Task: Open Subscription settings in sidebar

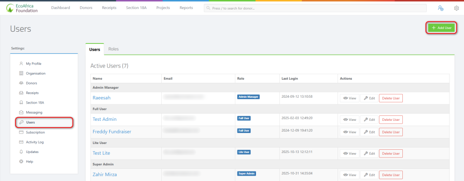Action: pyautogui.click(x=35, y=132)
